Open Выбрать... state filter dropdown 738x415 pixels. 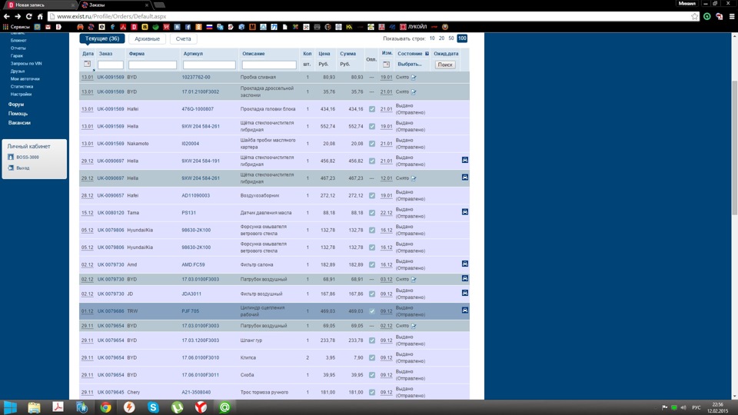point(410,64)
